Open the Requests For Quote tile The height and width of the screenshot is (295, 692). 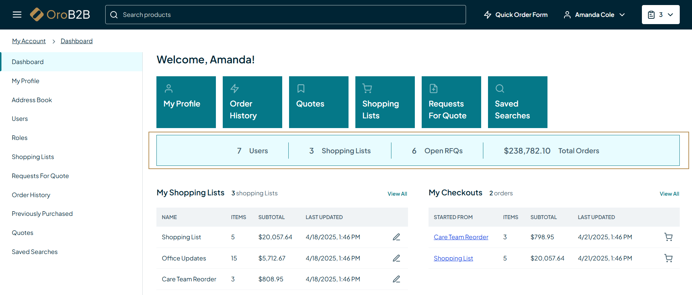451,102
